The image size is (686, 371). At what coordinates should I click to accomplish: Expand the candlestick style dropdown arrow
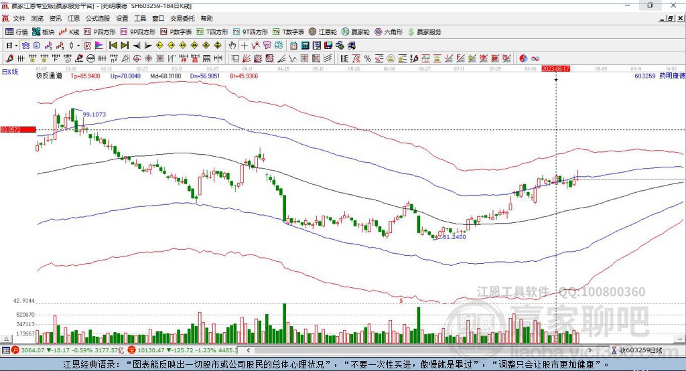click(78, 46)
